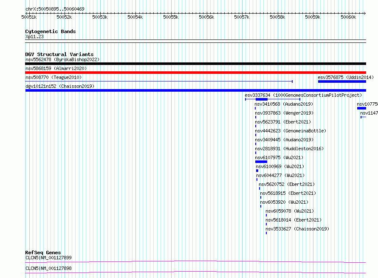
Task: Click the 50052k ruler tick label
Action: [64, 17]
